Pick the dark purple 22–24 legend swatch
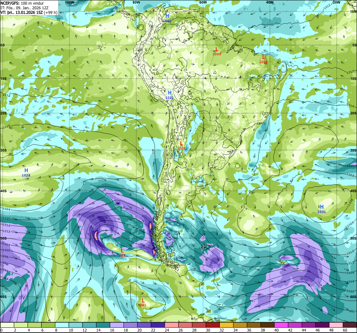The width and height of the screenshot is (357, 333). [x=158, y=325]
